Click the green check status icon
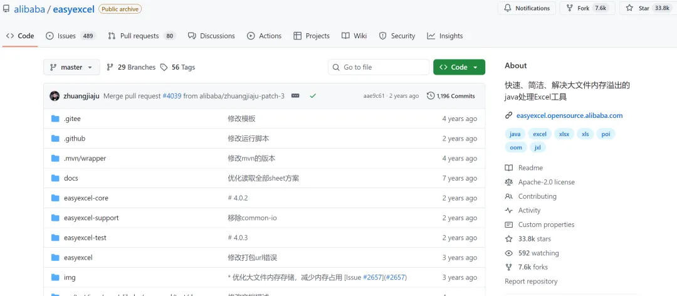This screenshot has width=677, height=296. click(x=313, y=96)
